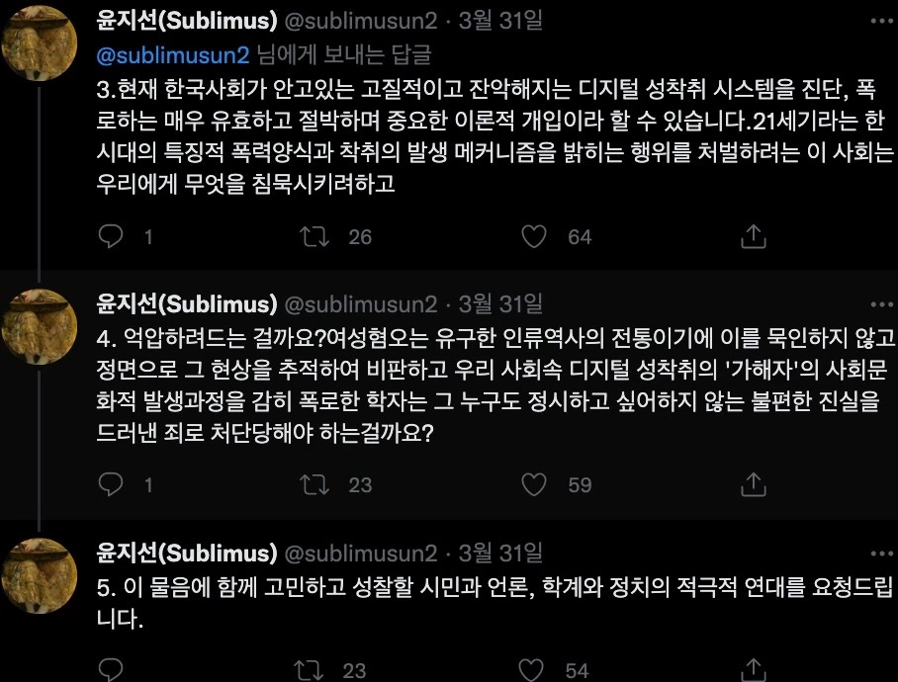Tap the retweet icon on tweet 4
Screen dimensions: 898x682
pyautogui.click(x=315, y=484)
